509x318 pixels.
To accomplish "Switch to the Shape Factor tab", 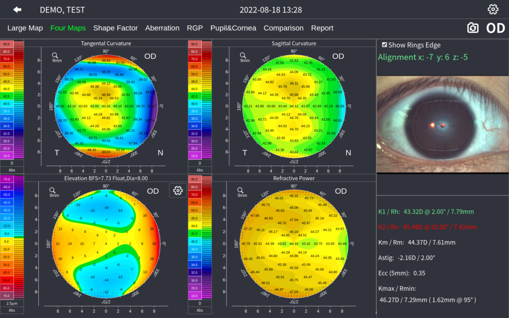I will tap(115, 28).
